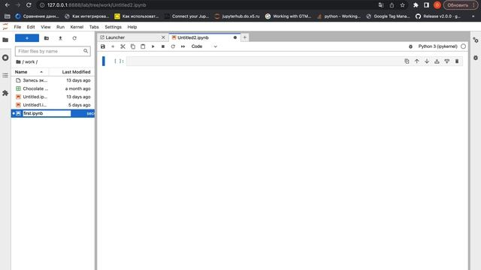Insert a cell below with plus icon
The image size is (481, 270).
[x=113, y=46]
